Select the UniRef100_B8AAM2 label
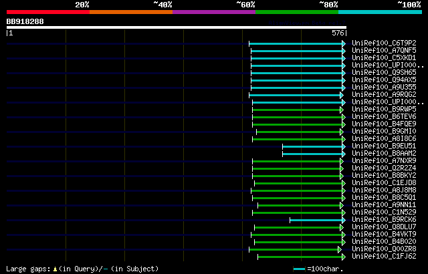 [x=384, y=154]
